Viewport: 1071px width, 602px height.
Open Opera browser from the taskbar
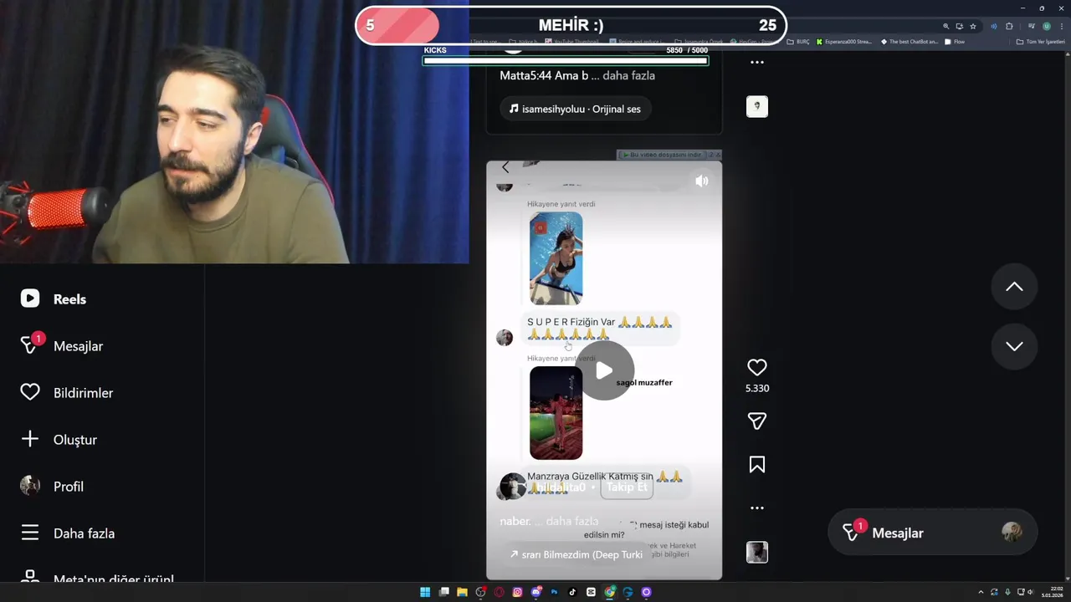point(499,592)
